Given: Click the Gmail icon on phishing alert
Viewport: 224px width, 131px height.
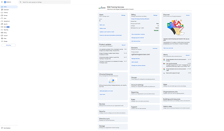Looking at the screenshot, I should (164, 64).
